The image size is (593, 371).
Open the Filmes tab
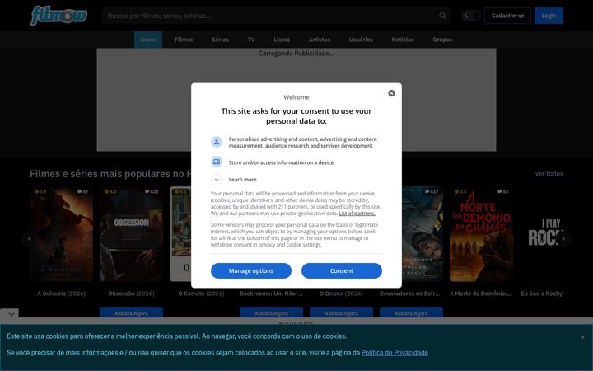point(184,40)
